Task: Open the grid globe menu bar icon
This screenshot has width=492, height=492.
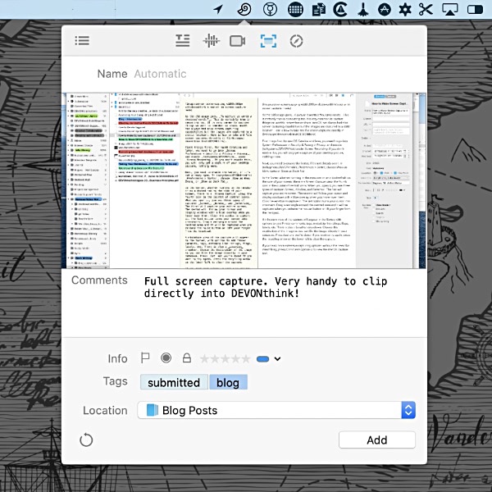Action: (295, 9)
